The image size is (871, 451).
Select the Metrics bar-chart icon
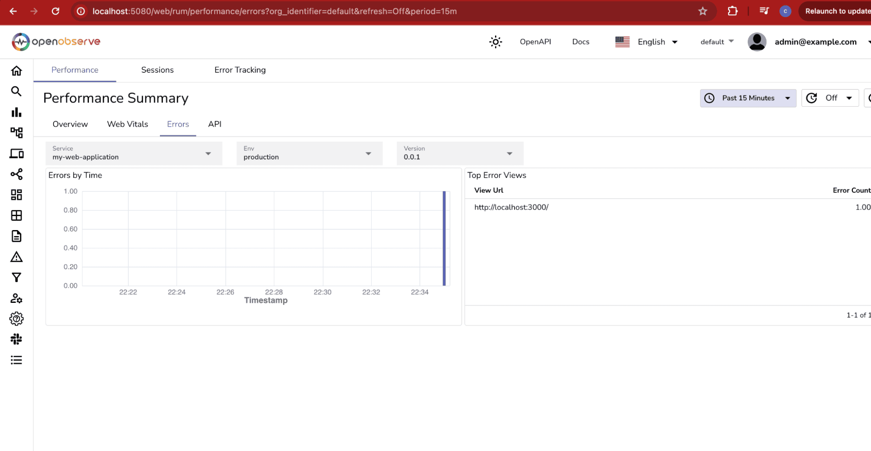click(16, 112)
